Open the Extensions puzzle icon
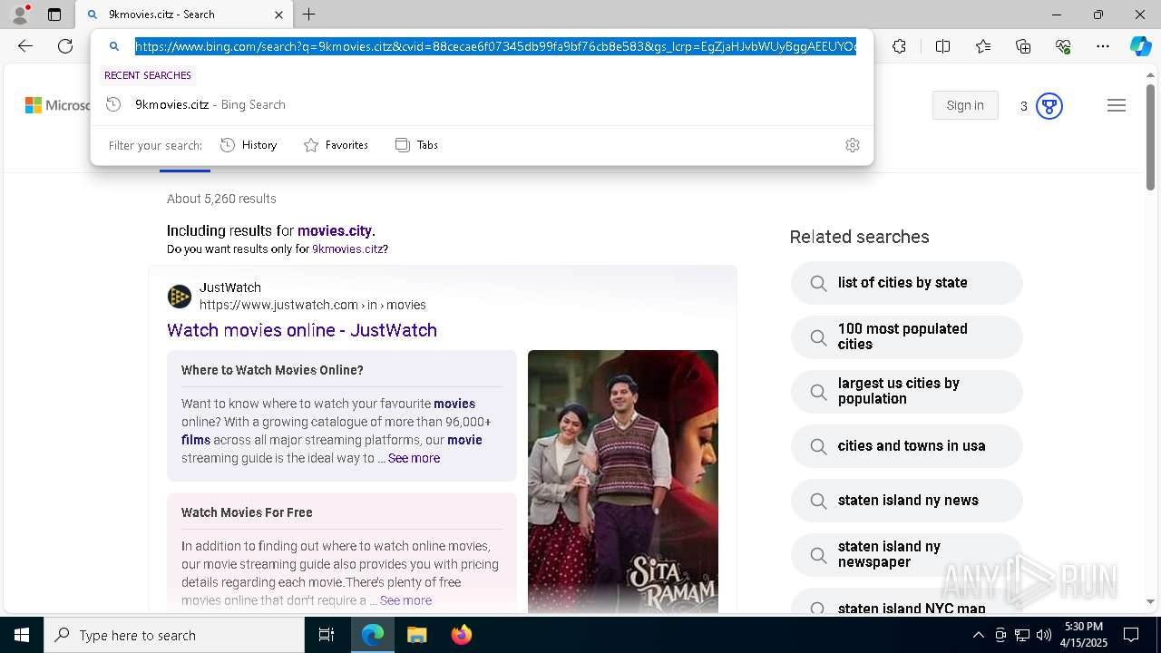The image size is (1161, 653). click(899, 46)
